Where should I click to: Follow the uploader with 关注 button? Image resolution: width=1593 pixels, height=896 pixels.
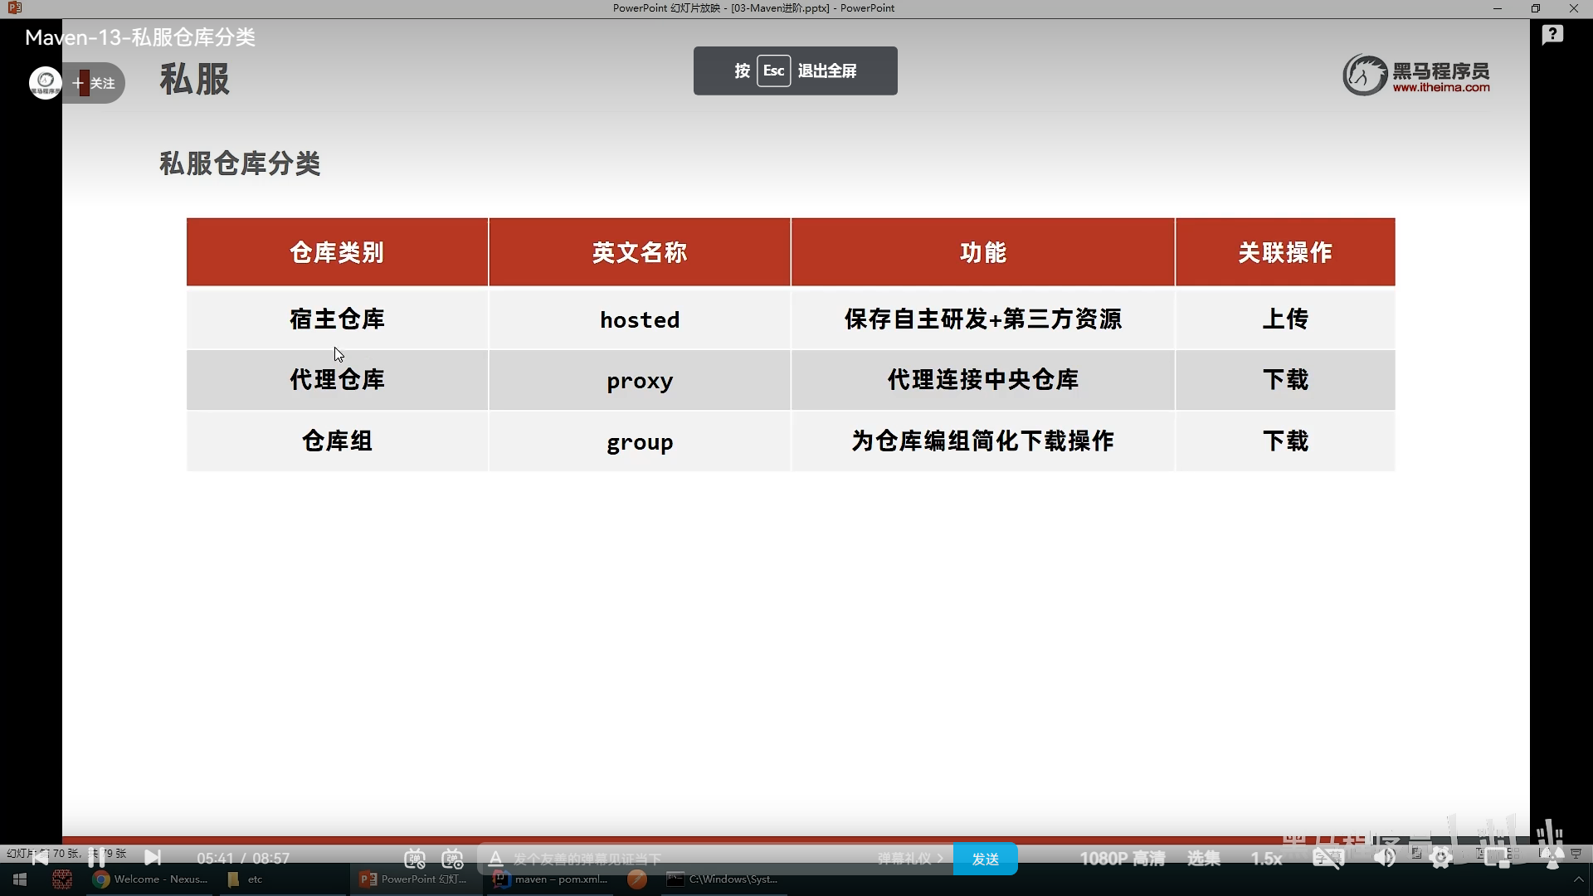coord(95,83)
